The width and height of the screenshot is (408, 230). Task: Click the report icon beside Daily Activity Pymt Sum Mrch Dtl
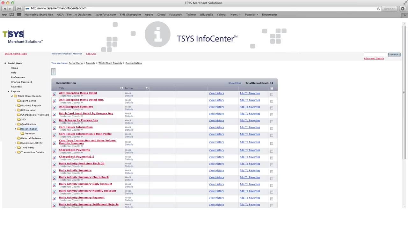54,165
